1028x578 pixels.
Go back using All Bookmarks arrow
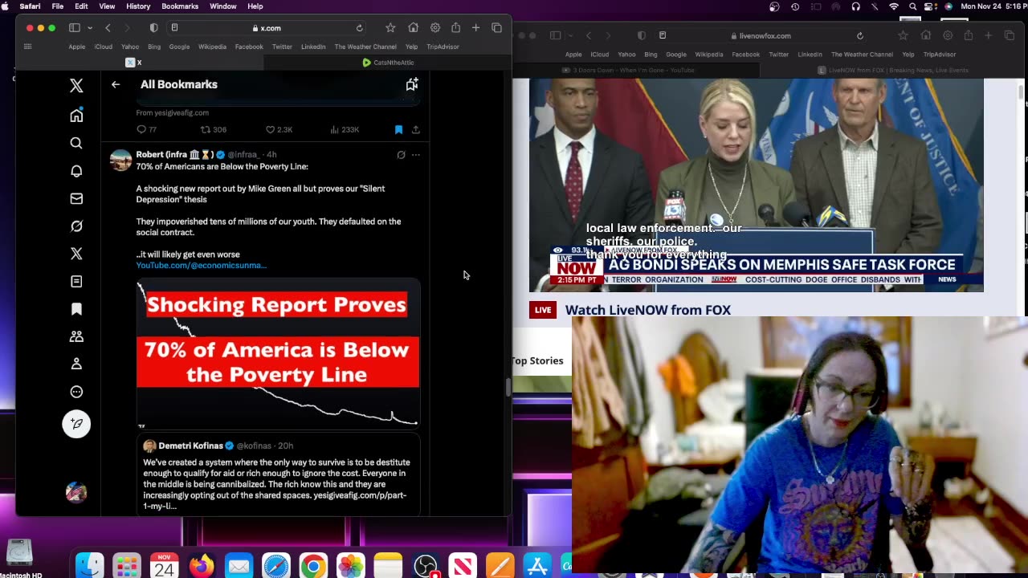click(116, 84)
